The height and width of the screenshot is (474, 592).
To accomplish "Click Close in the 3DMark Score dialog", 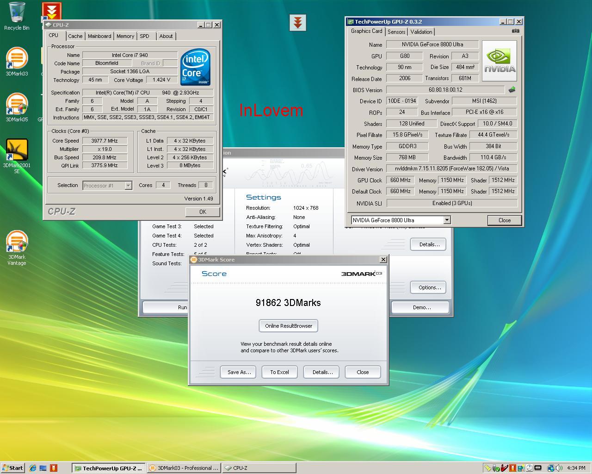I will coord(363,372).
